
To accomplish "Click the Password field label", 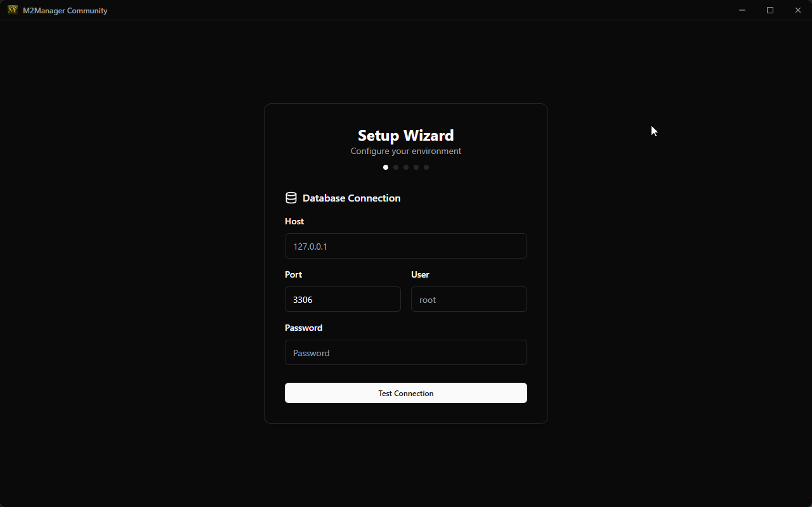I will 303,328.
